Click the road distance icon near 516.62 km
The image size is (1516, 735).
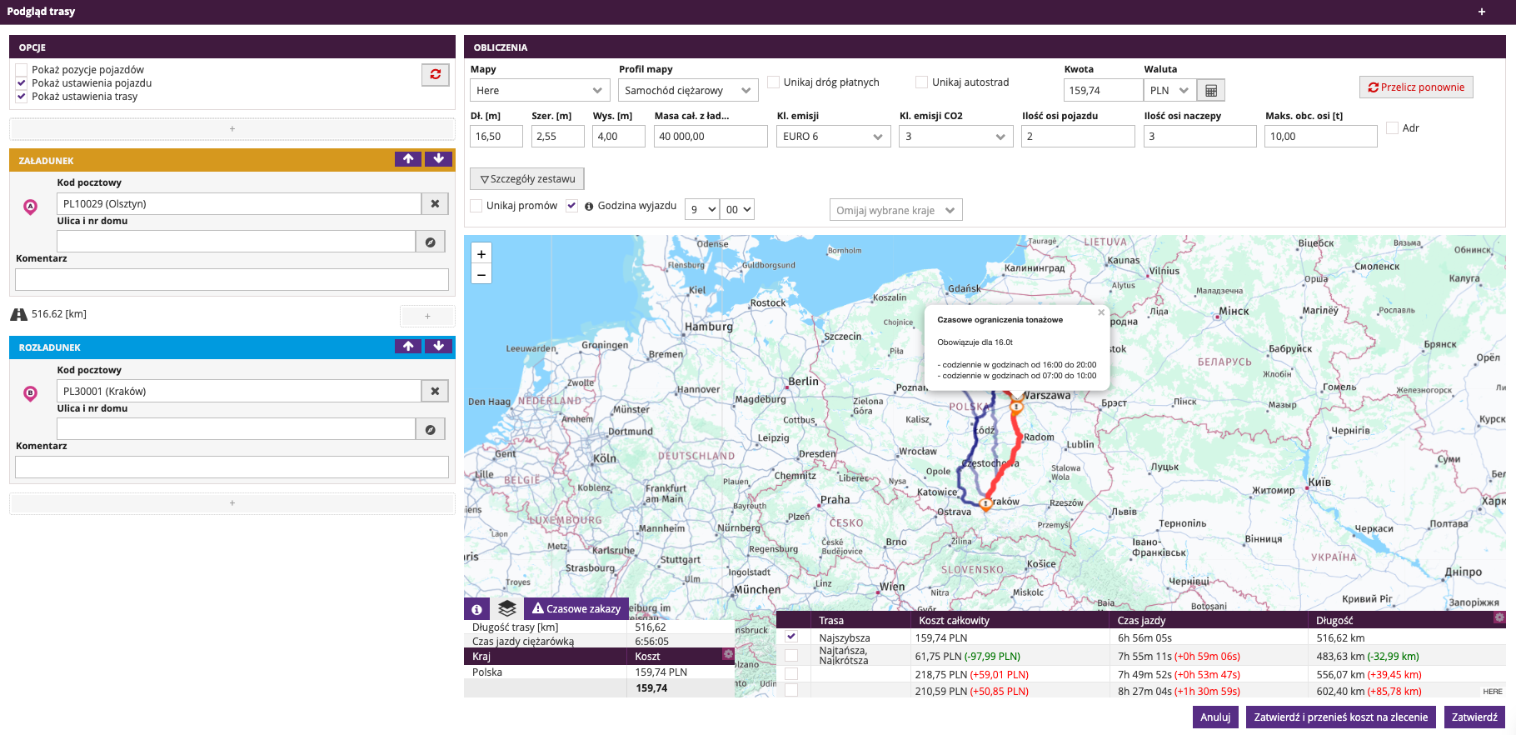(x=18, y=314)
